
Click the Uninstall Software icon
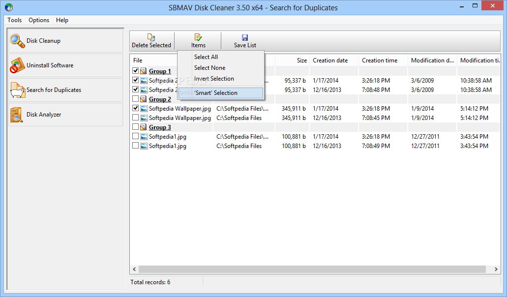(17, 65)
